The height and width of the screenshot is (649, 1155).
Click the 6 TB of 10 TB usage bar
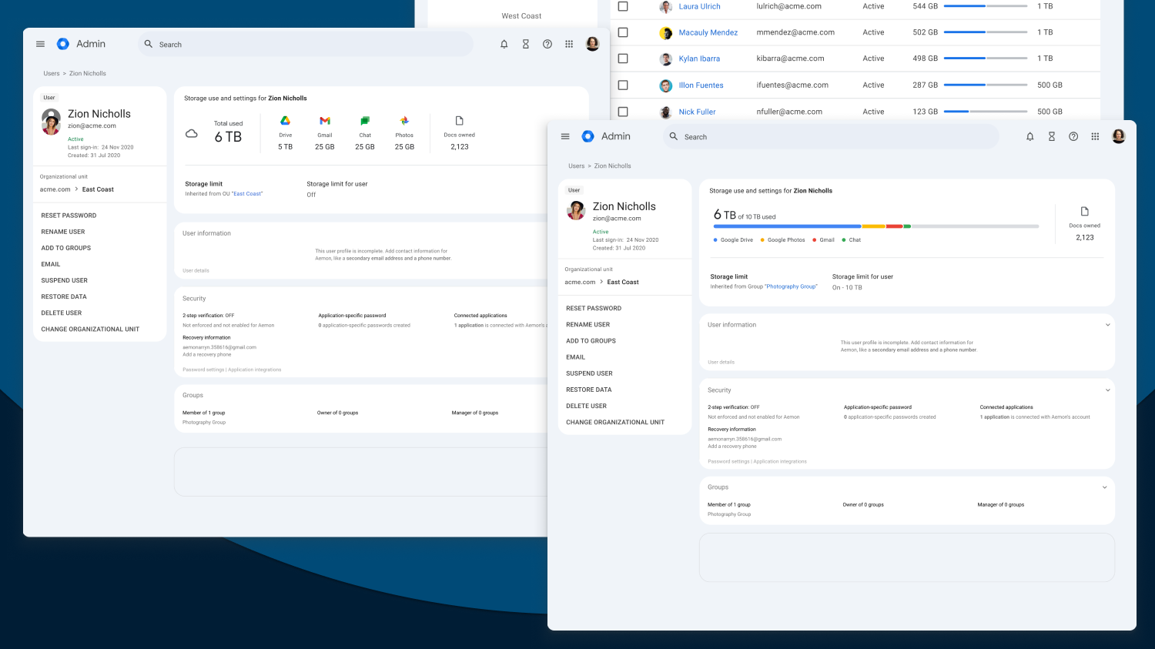tap(875, 226)
